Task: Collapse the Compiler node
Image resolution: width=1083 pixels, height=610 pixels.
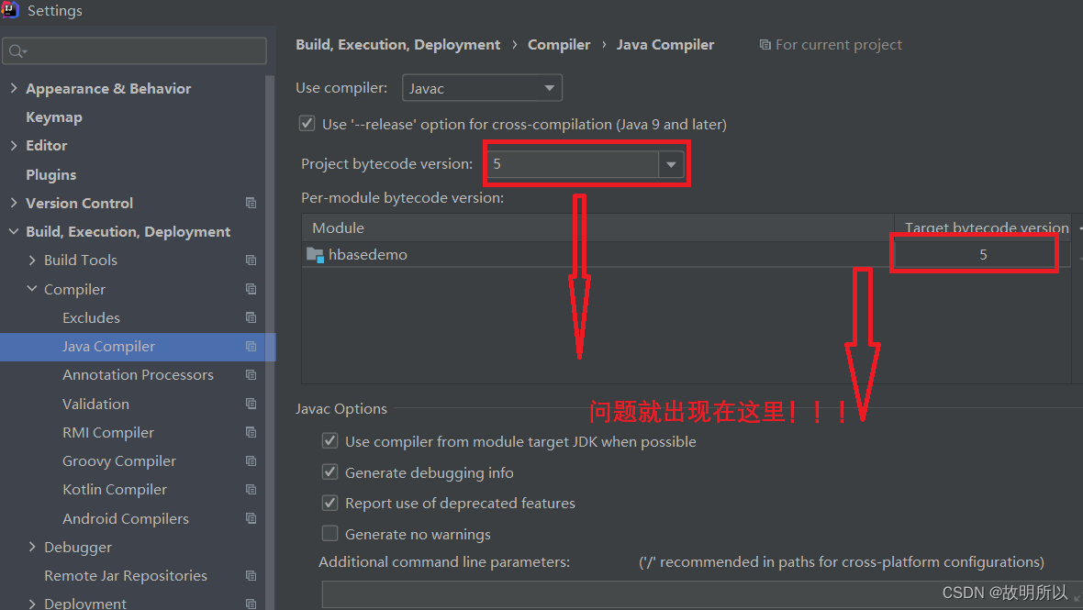Action: [32, 289]
